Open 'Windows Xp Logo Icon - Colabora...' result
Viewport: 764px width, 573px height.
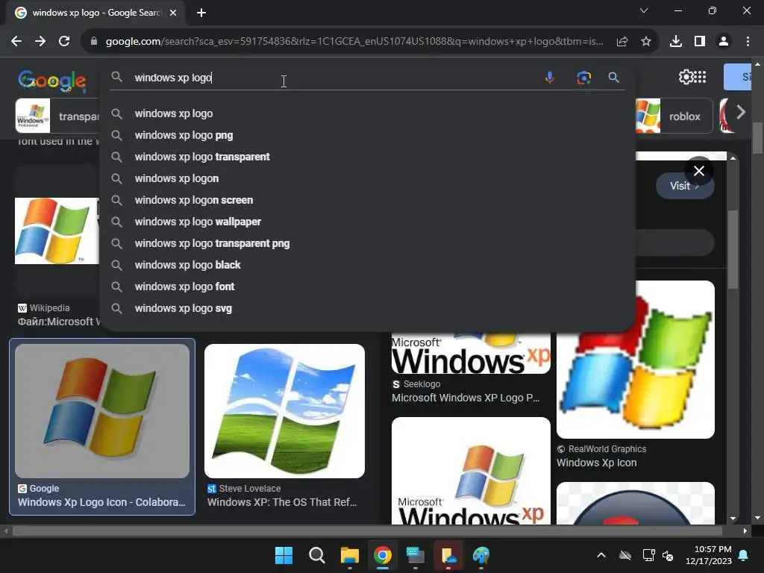101,502
